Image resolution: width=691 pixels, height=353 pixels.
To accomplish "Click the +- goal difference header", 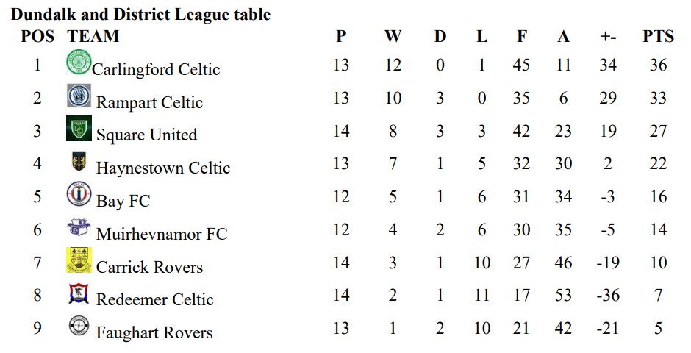I will click(x=608, y=37).
